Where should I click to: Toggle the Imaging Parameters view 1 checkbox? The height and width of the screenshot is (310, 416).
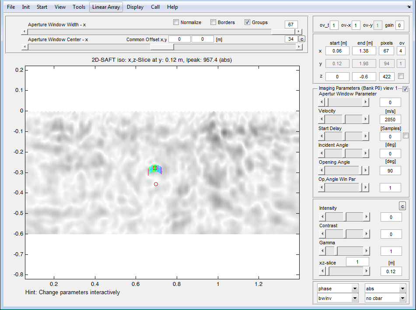click(405, 89)
